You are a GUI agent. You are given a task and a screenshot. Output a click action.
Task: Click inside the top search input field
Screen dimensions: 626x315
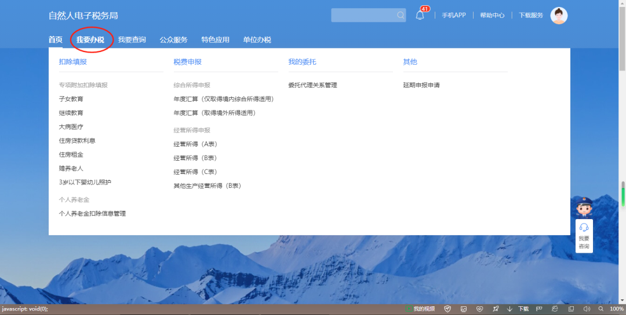click(x=363, y=16)
